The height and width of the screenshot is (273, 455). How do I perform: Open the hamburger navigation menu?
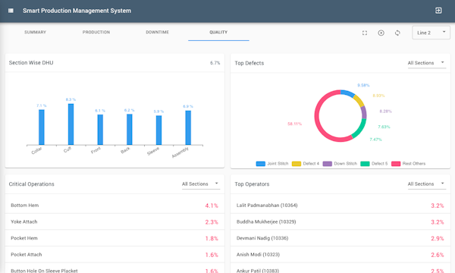pos(11,11)
